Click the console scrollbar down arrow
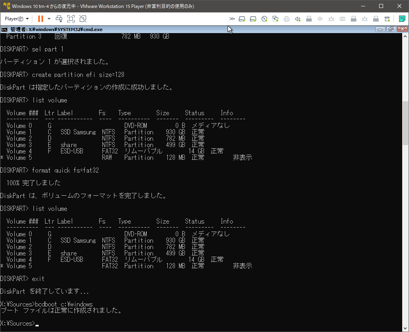 405,328
